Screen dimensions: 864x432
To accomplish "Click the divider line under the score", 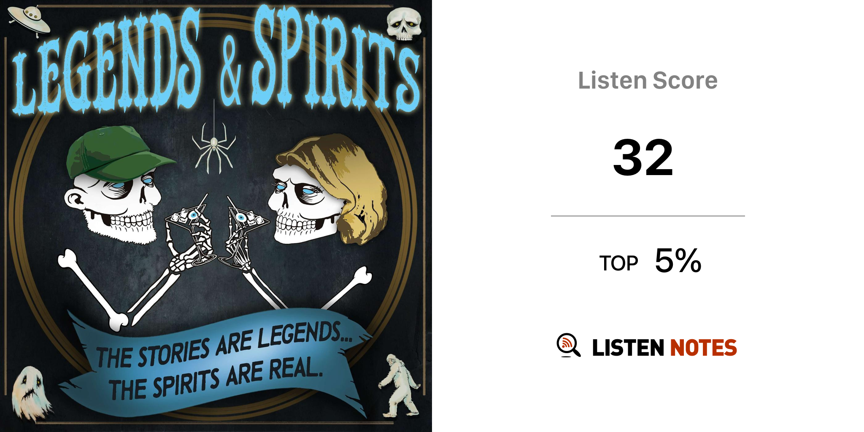I will pos(648,216).
